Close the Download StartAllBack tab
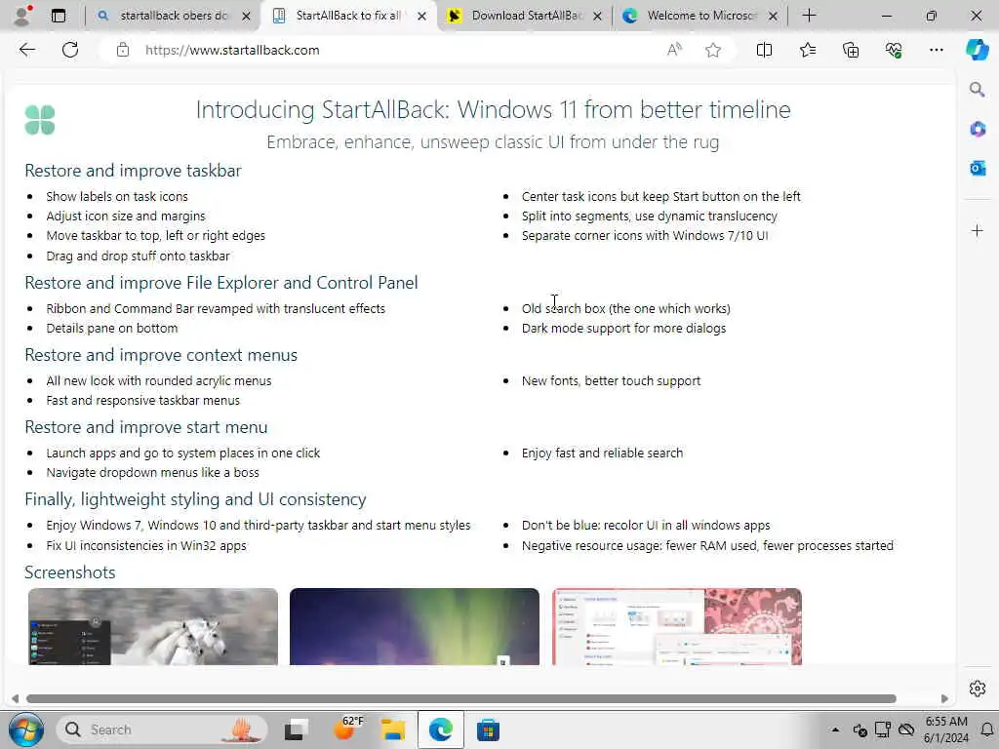999x749 pixels. (x=597, y=16)
